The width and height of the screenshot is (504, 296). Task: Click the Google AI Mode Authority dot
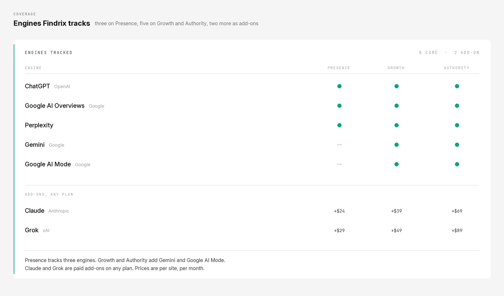[x=457, y=164]
